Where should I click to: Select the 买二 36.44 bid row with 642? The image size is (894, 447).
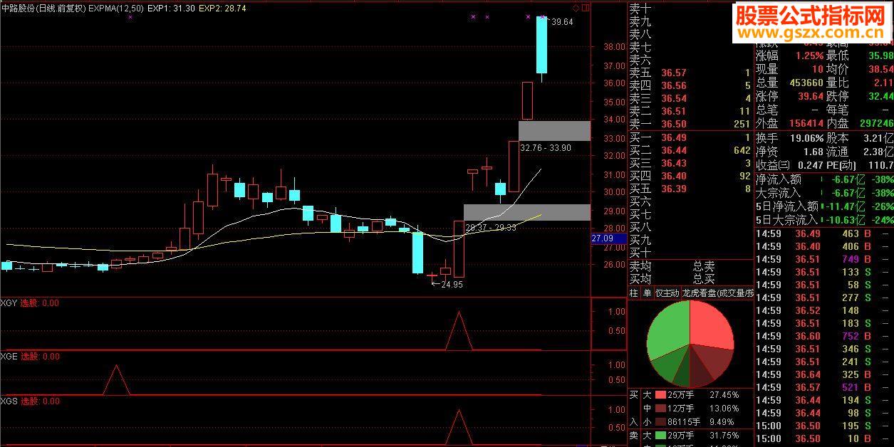click(x=690, y=150)
